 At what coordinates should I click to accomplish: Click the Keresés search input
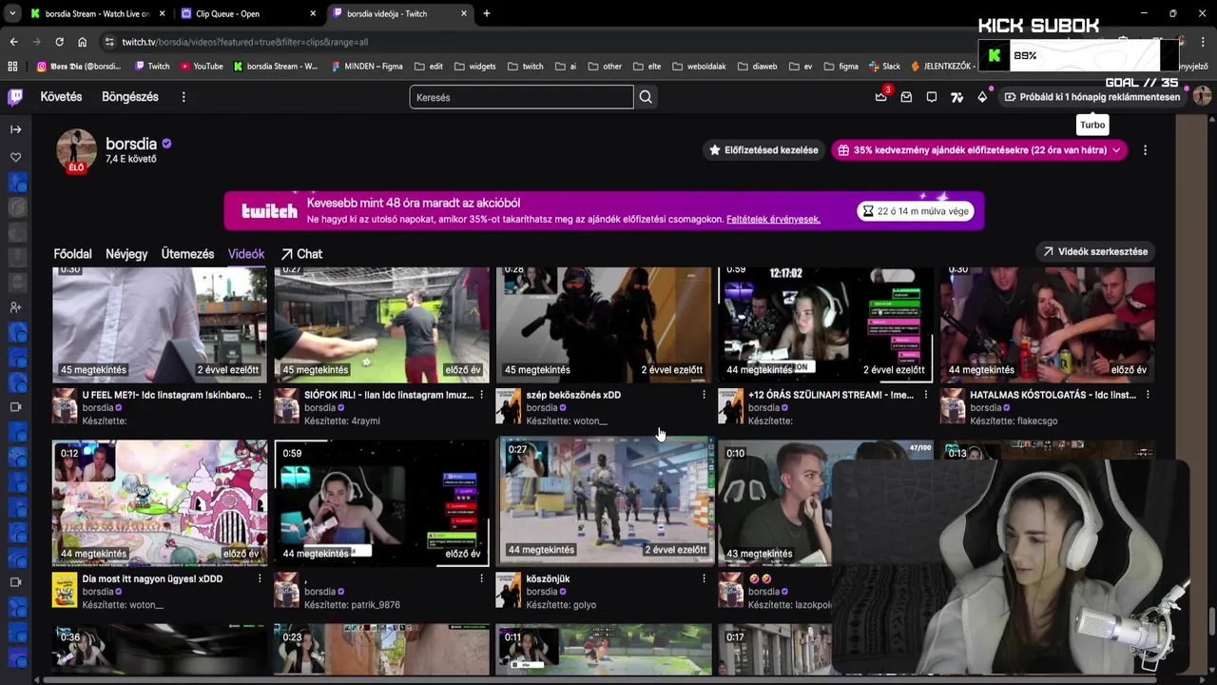point(521,97)
